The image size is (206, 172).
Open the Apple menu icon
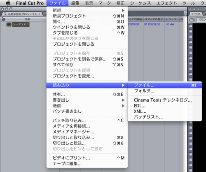click(8, 3)
